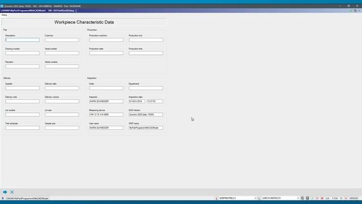Click the Lin indicator in status bar
The width and height of the screenshot is (362, 204).
click(327, 198)
